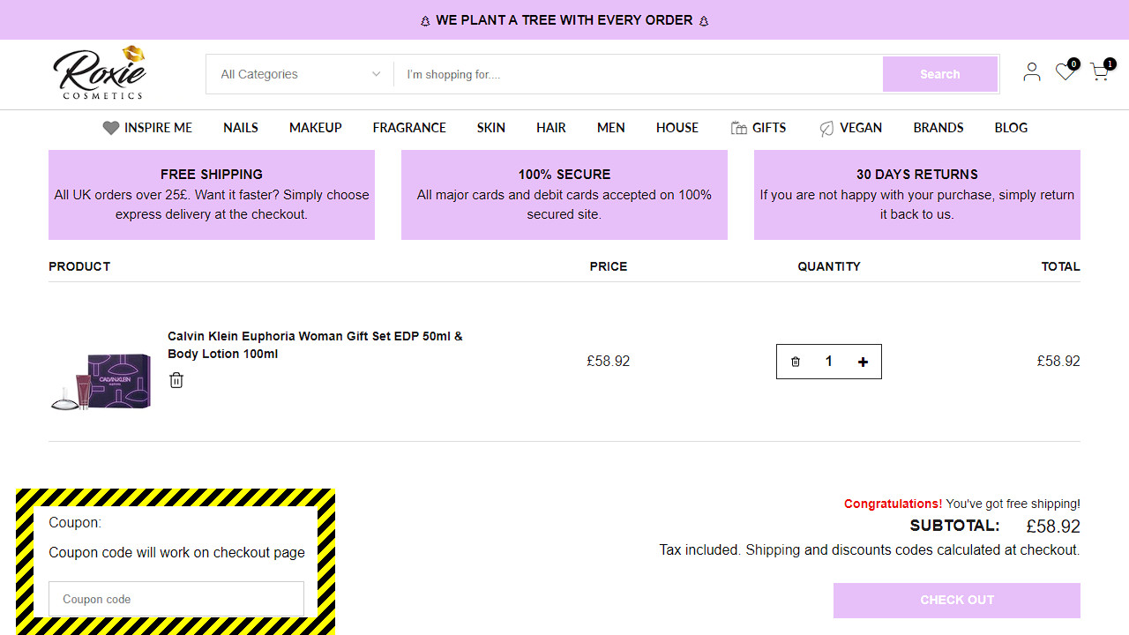This screenshot has width=1129, height=635.
Task: Open the House menu
Action: pyautogui.click(x=677, y=128)
